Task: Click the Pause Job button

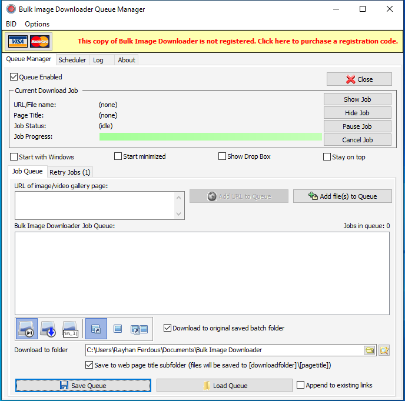Action: [357, 126]
